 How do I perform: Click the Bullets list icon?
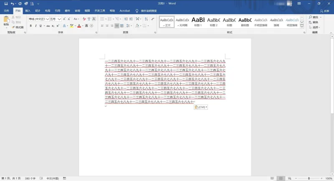point(102,19)
